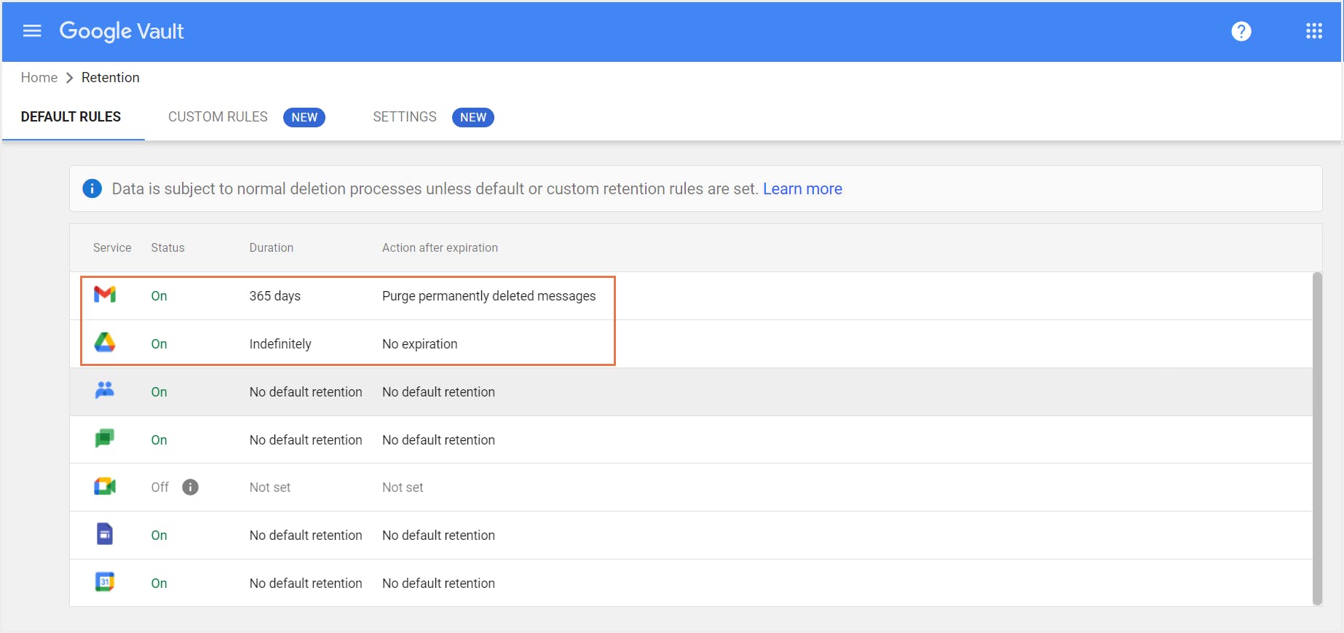Click the Status column header
The height and width of the screenshot is (633, 1344).
(167, 247)
